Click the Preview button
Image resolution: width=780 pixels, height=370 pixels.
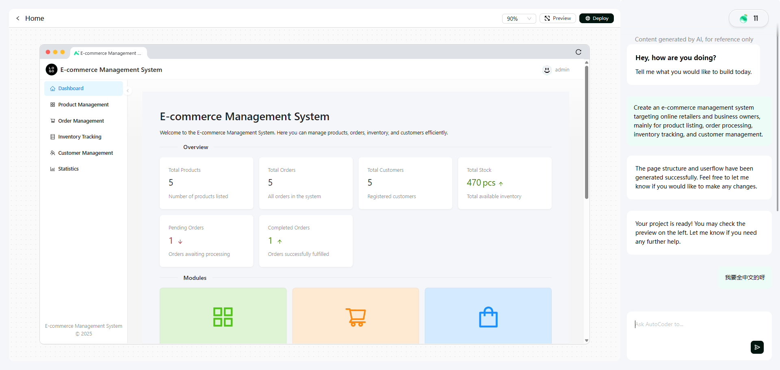pos(557,18)
